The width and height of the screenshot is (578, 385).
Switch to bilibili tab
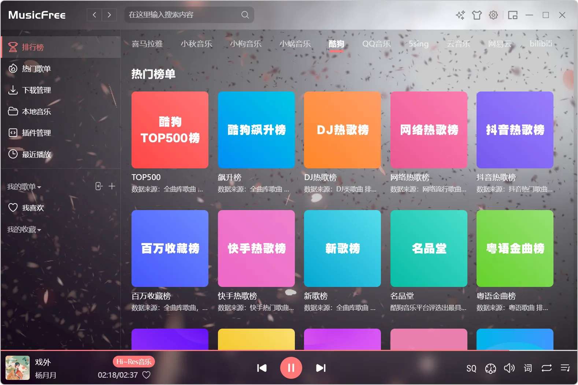coord(541,44)
